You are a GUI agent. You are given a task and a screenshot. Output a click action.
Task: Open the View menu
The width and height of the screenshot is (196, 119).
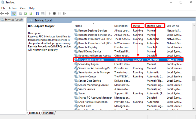click(x=23, y=8)
